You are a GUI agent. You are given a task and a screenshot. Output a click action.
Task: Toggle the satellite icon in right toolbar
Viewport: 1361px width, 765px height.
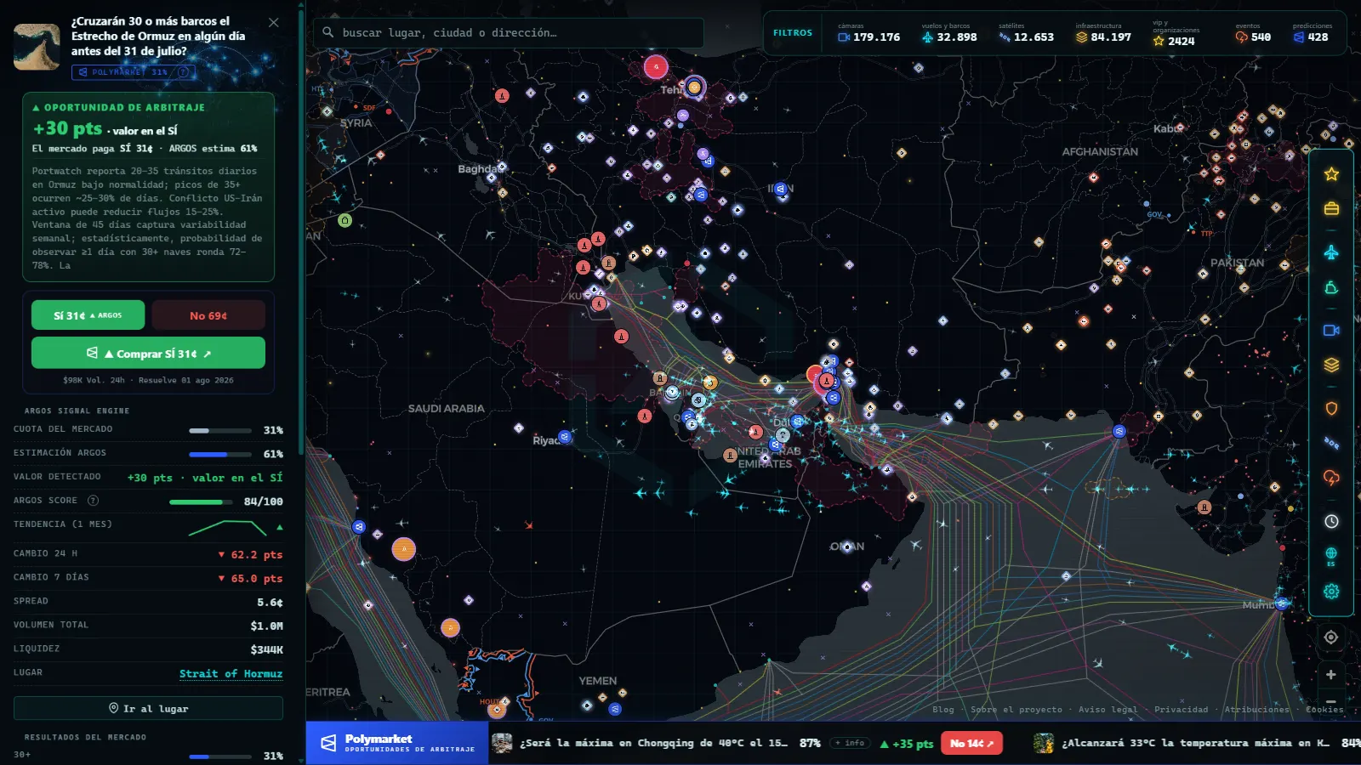[x=1331, y=443]
